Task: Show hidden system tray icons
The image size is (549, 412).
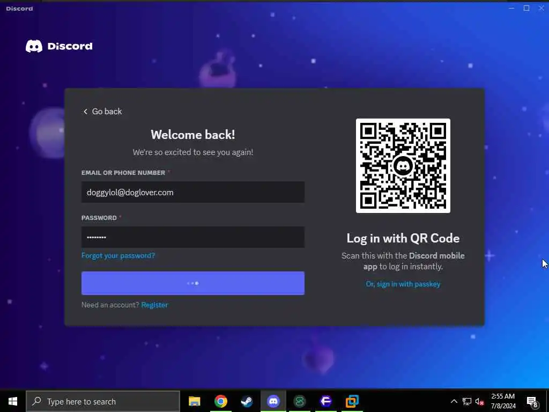Action: 454,401
